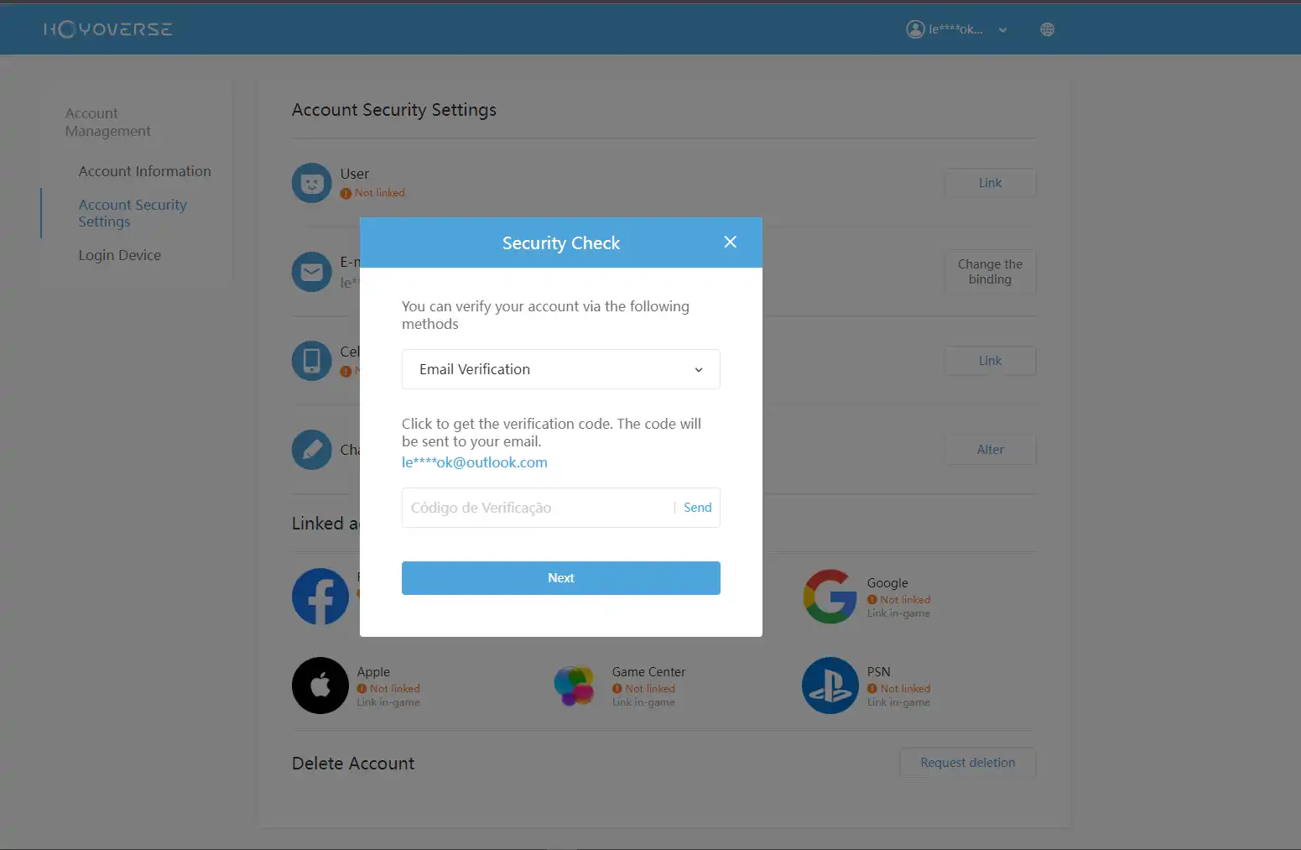
Task: Click the Apple account icon
Action: pyautogui.click(x=320, y=686)
